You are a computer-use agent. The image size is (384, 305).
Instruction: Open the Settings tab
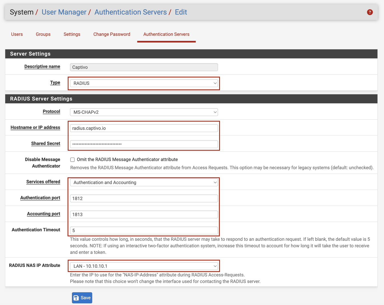(x=72, y=34)
